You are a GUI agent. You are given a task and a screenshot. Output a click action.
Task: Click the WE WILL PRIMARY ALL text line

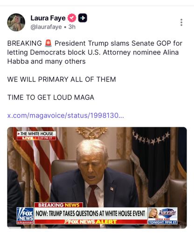[x=62, y=80]
